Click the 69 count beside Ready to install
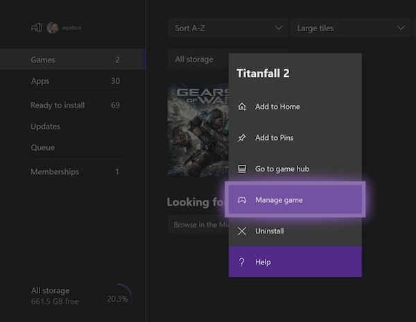The height and width of the screenshot is (322, 416). (x=115, y=105)
